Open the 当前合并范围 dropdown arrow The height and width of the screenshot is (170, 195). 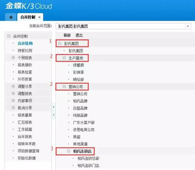tap(188, 26)
